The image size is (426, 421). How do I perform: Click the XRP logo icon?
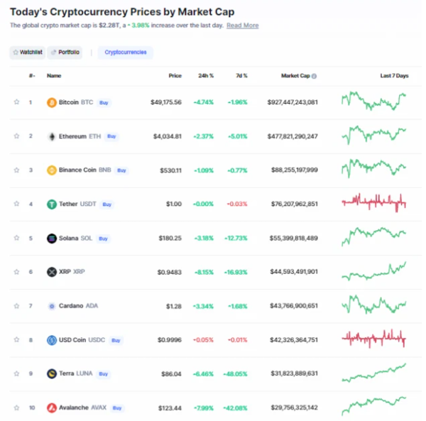[51, 272]
